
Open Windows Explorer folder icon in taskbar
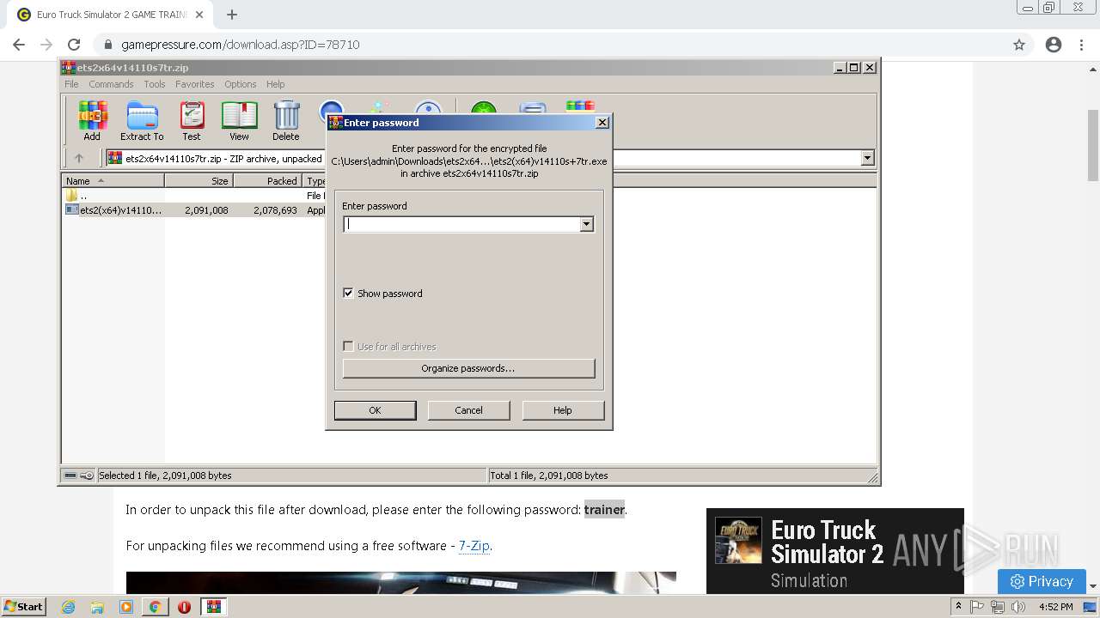(97, 607)
